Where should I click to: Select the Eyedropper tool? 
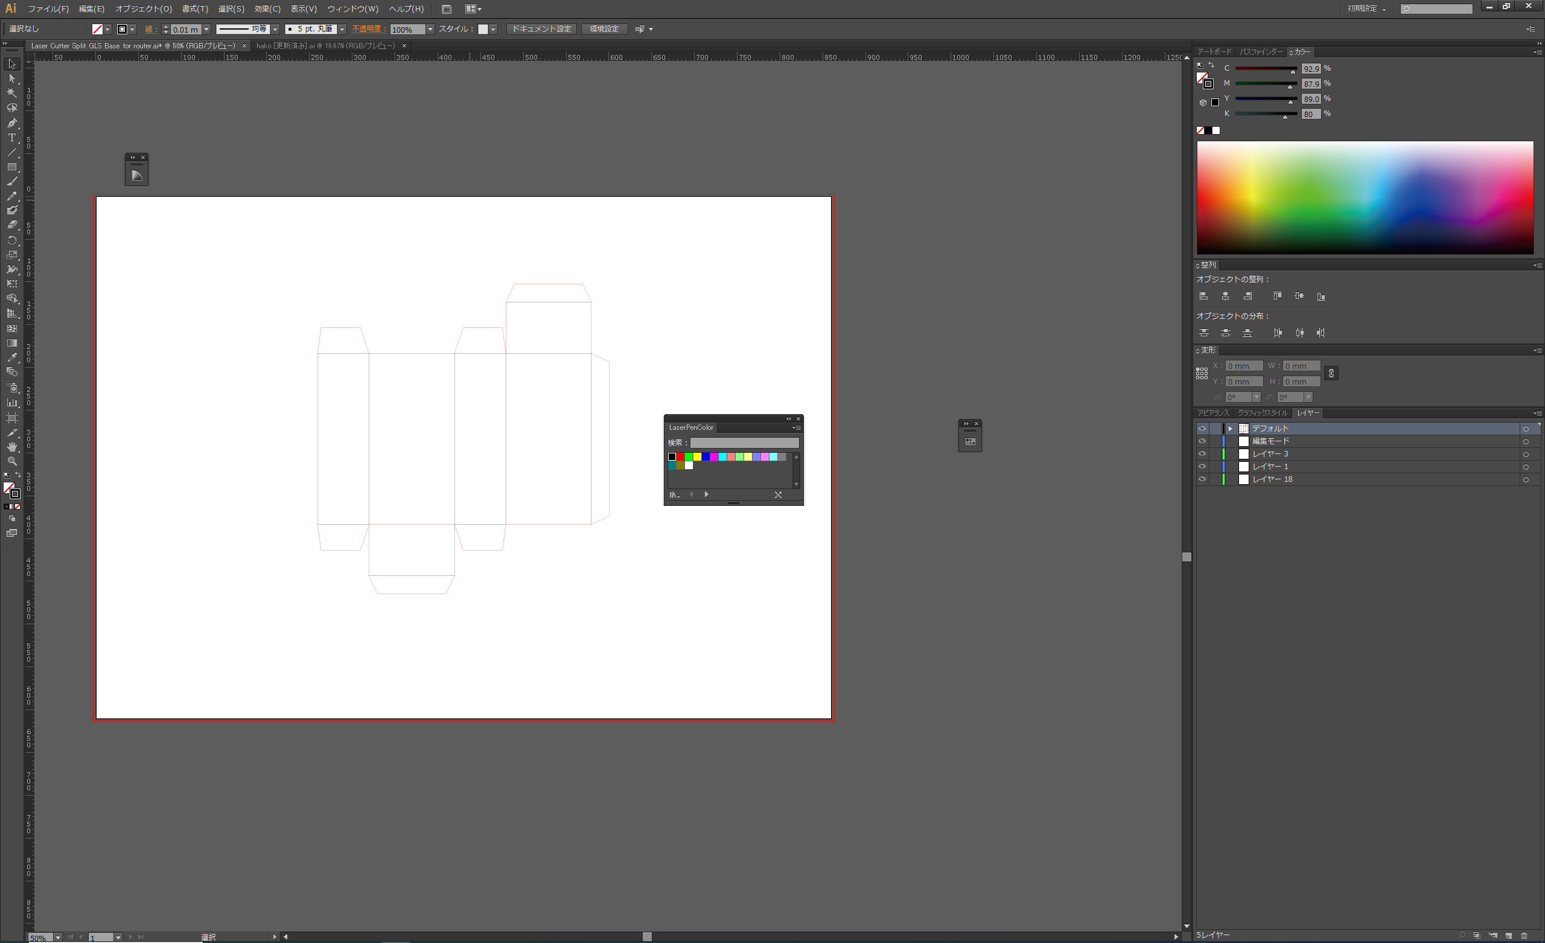(12, 357)
